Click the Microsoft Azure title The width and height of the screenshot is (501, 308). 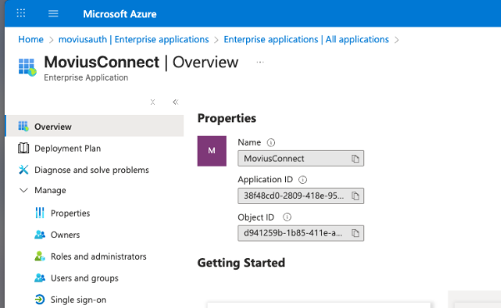pos(119,14)
